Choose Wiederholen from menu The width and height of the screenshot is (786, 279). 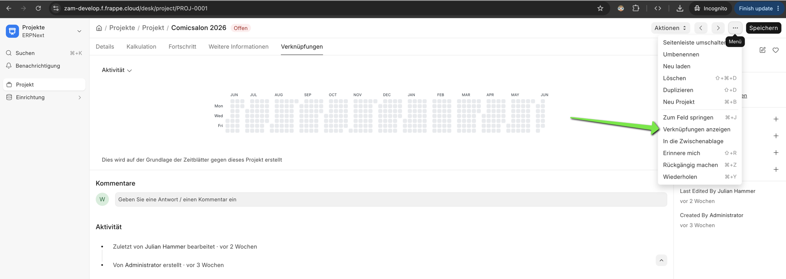699,177
